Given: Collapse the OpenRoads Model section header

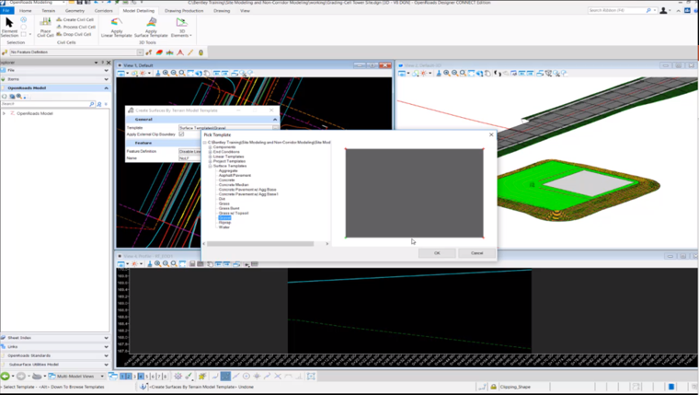Looking at the screenshot, I should click(x=55, y=87).
